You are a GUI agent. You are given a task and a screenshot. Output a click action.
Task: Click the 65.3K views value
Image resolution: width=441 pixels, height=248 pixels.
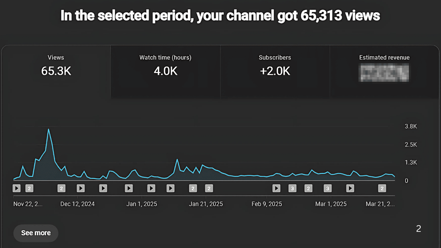pyautogui.click(x=56, y=71)
